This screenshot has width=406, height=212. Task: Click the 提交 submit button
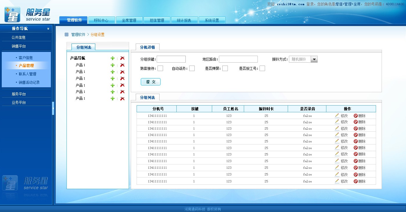pos(151,82)
